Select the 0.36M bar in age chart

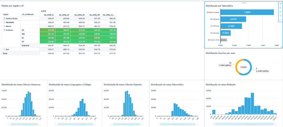pos(226,33)
